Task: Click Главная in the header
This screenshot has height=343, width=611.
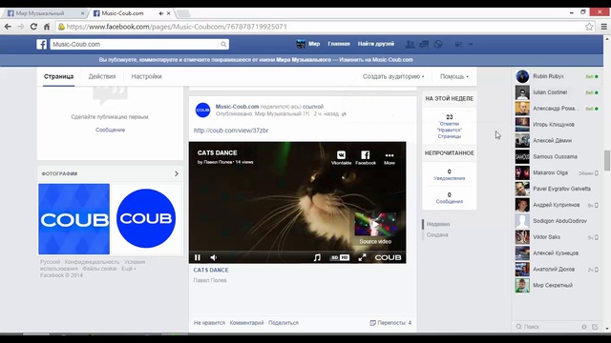Action: [x=339, y=44]
